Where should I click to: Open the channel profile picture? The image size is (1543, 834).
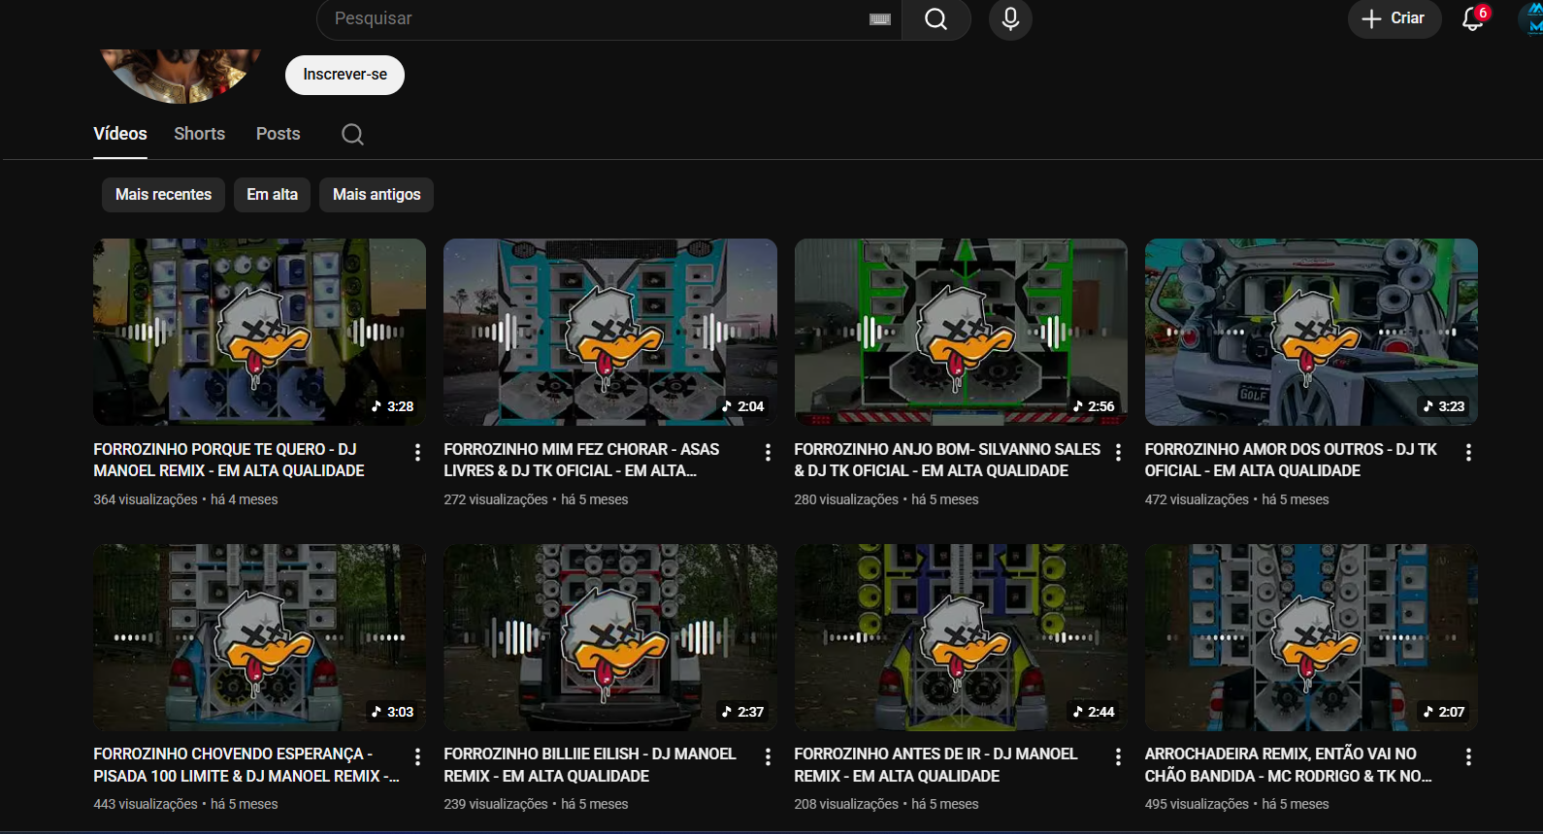point(181,75)
